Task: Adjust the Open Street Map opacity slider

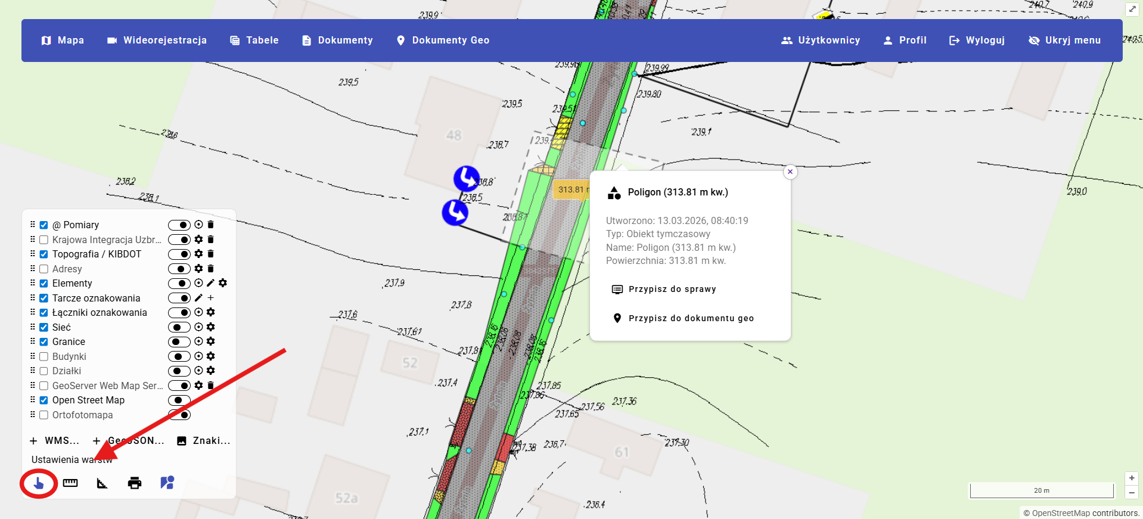Action: 179,400
